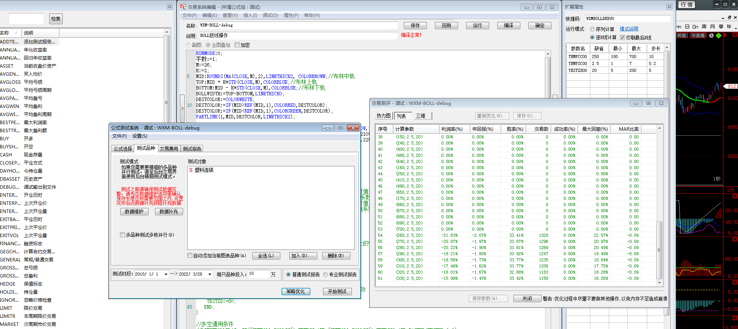Click the expand arrow on editor left edge
Screen dimensions: 738x329
click(x=182, y=108)
